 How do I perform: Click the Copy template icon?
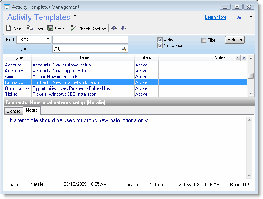(29, 29)
